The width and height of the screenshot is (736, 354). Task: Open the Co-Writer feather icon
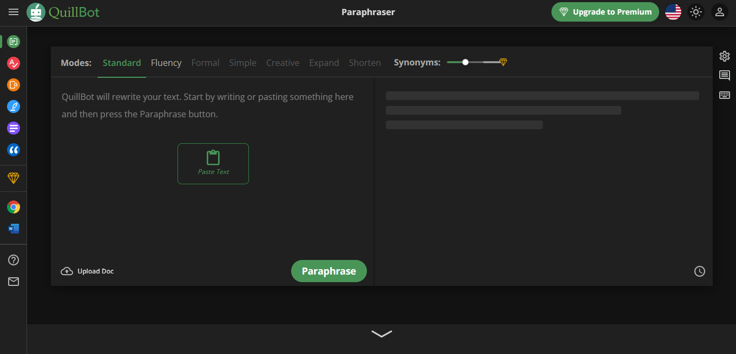(x=14, y=106)
